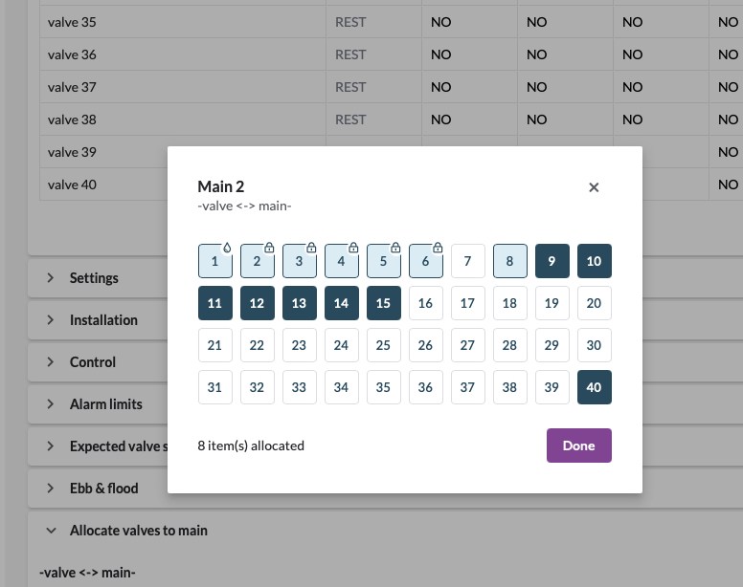This screenshot has width=743, height=587.
Task: Expand the Alarm limits section
Action: (105, 404)
